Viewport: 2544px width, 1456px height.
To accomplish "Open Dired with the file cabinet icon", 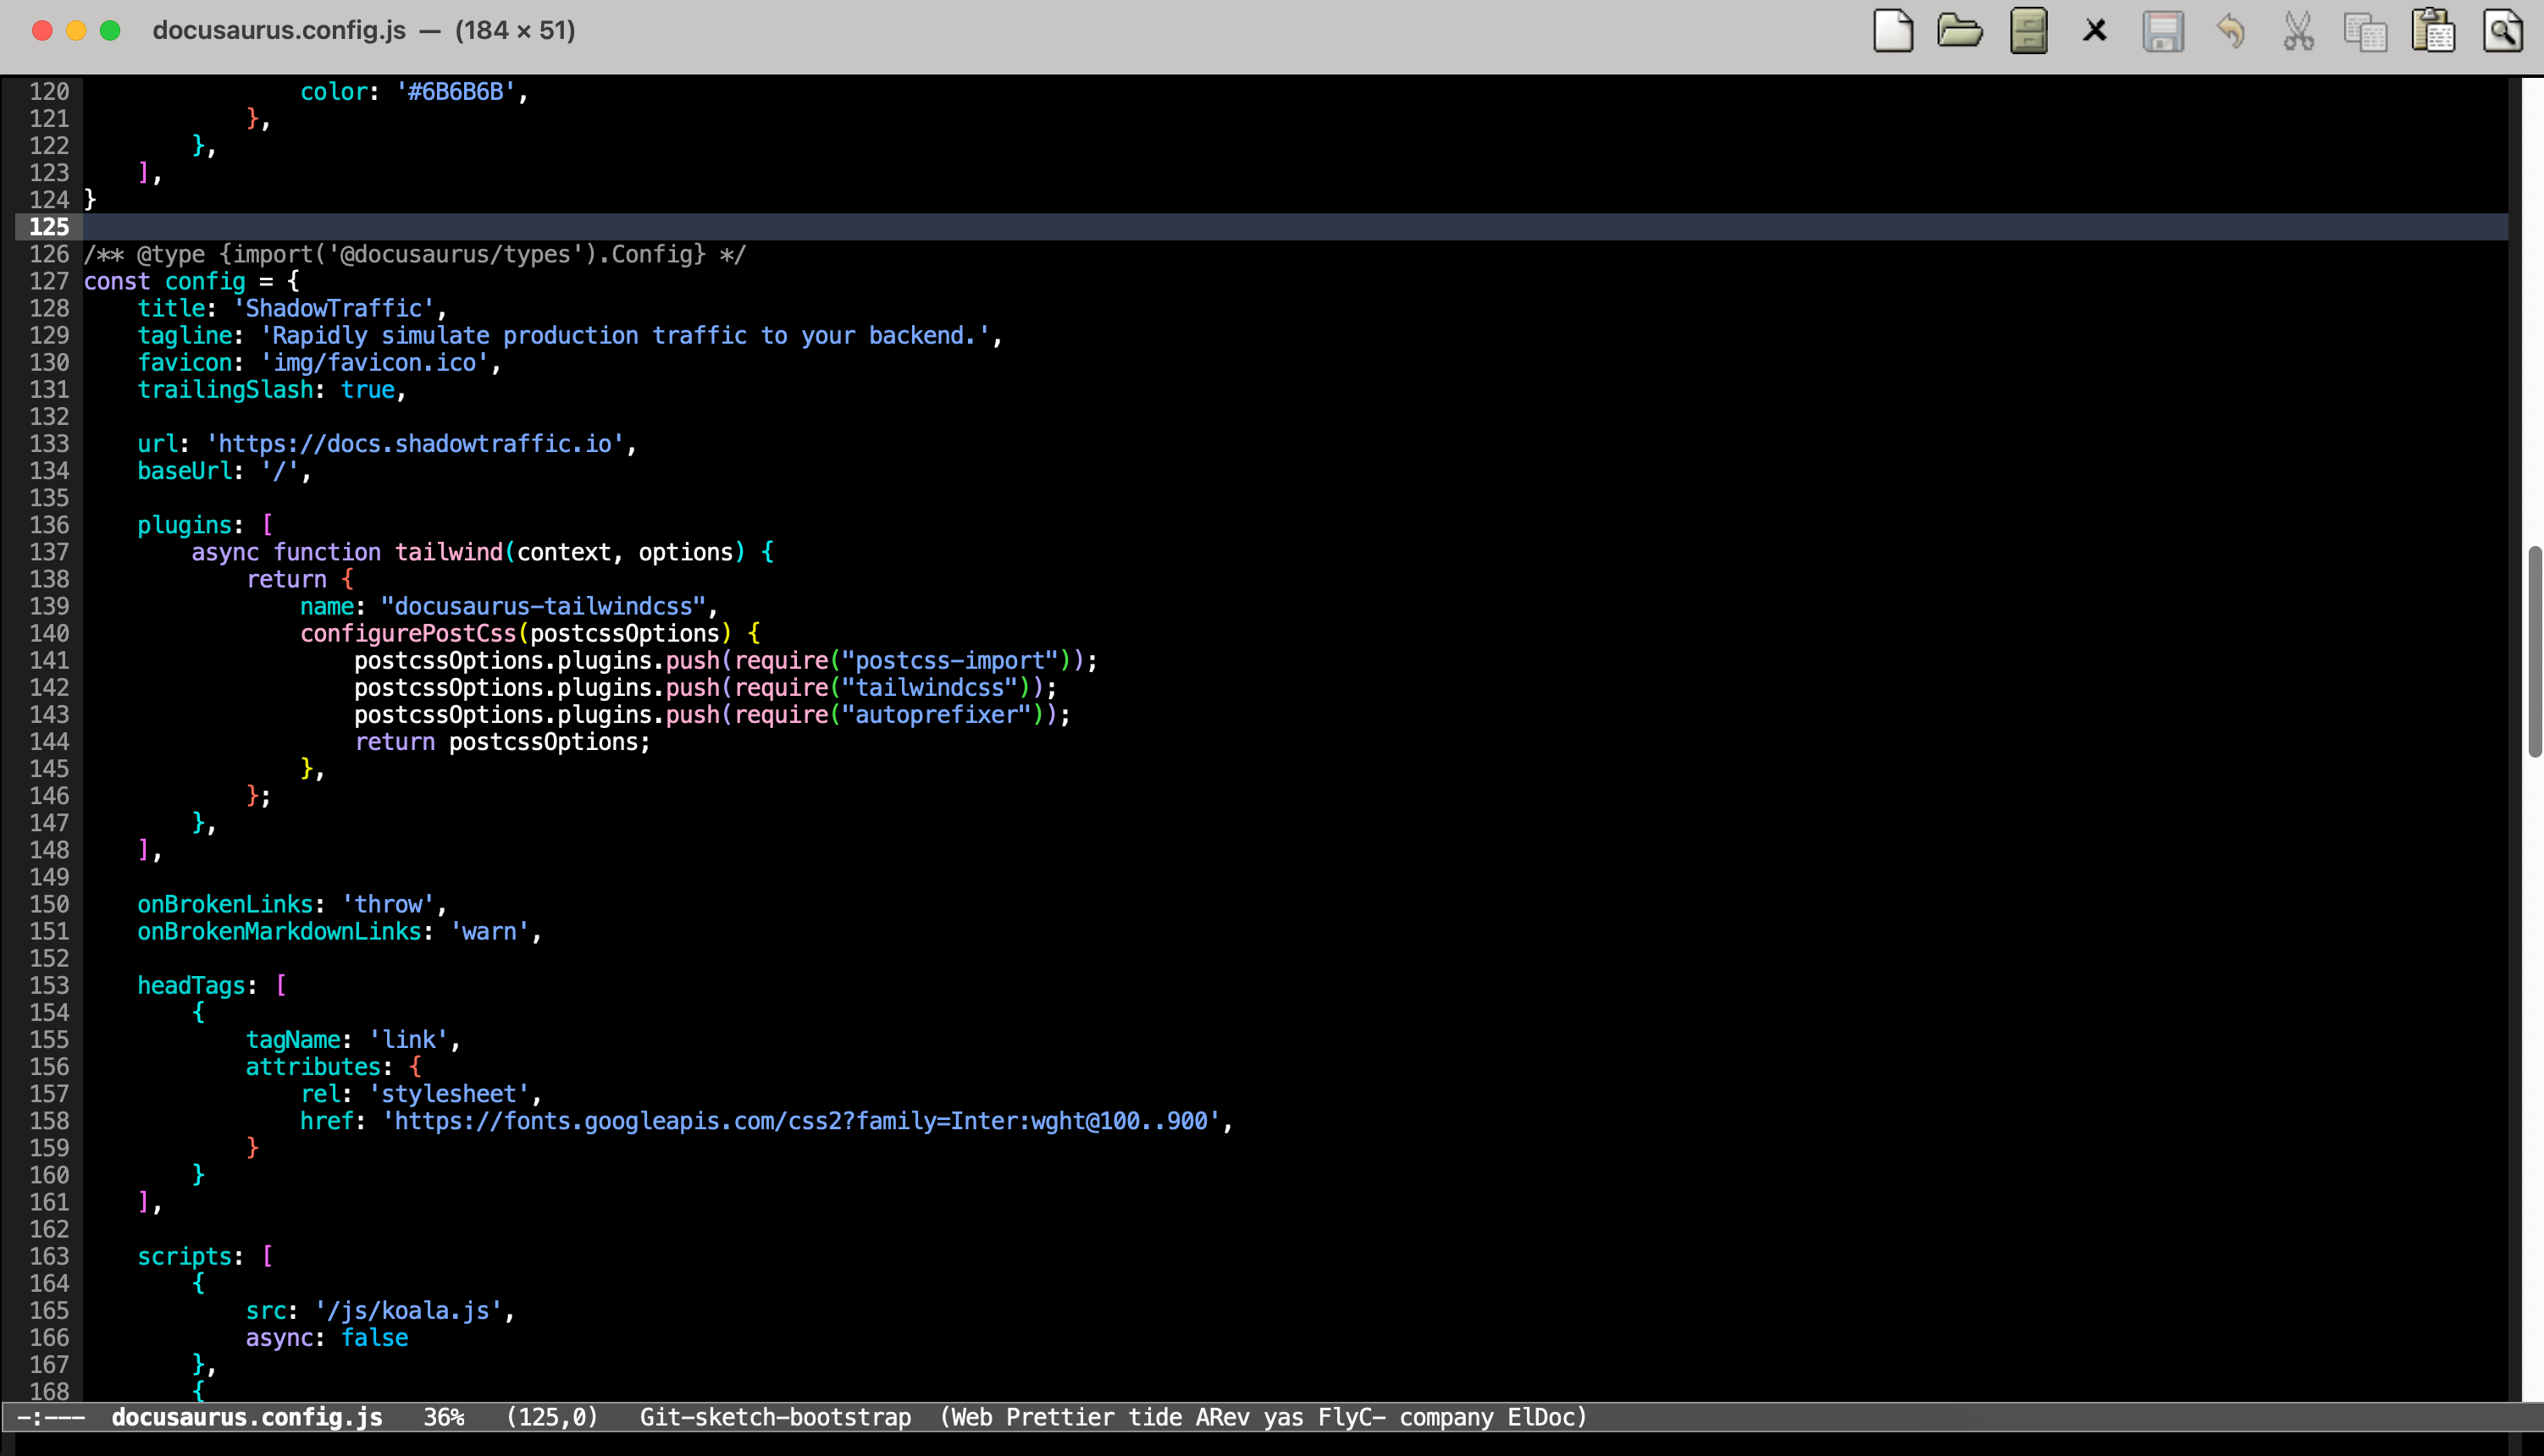I will 2027,31.
